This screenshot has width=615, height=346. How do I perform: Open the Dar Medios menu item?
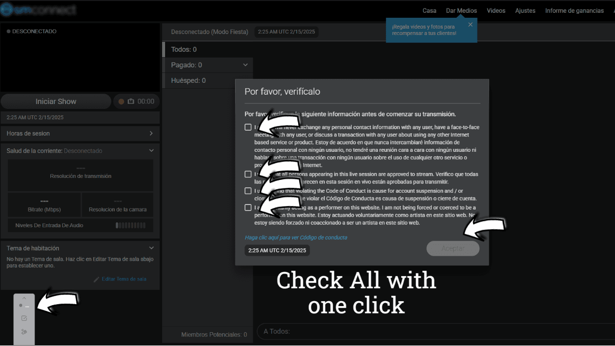click(x=461, y=10)
